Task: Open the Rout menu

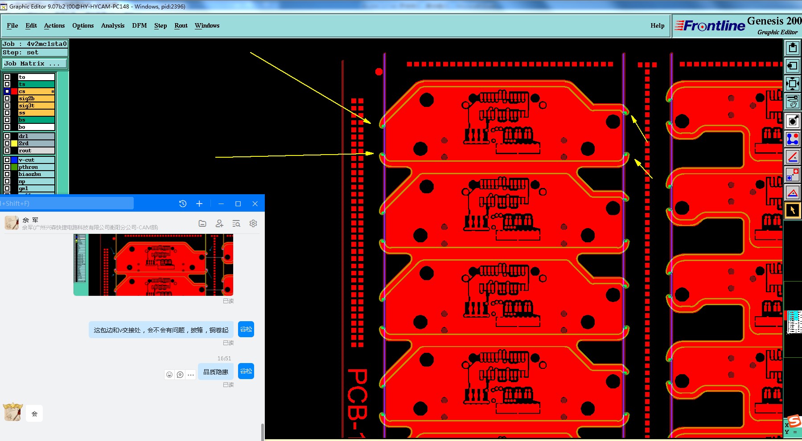Action: (181, 25)
